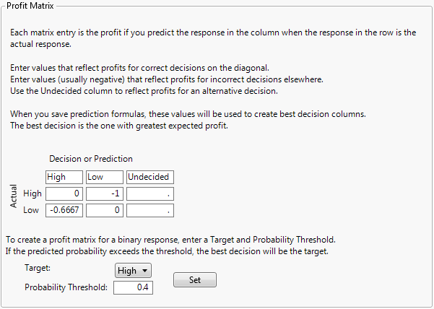Click the Decision or Prediction heading
Viewport: 434px width, 309px height.
coord(90,159)
